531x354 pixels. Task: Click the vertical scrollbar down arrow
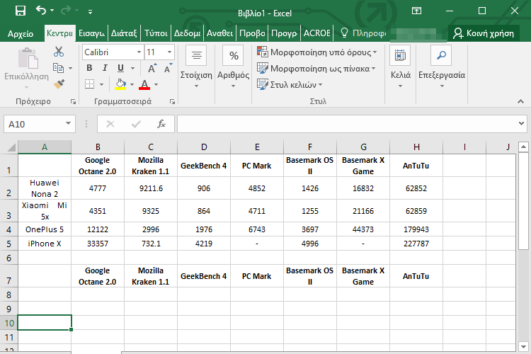[523, 346]
